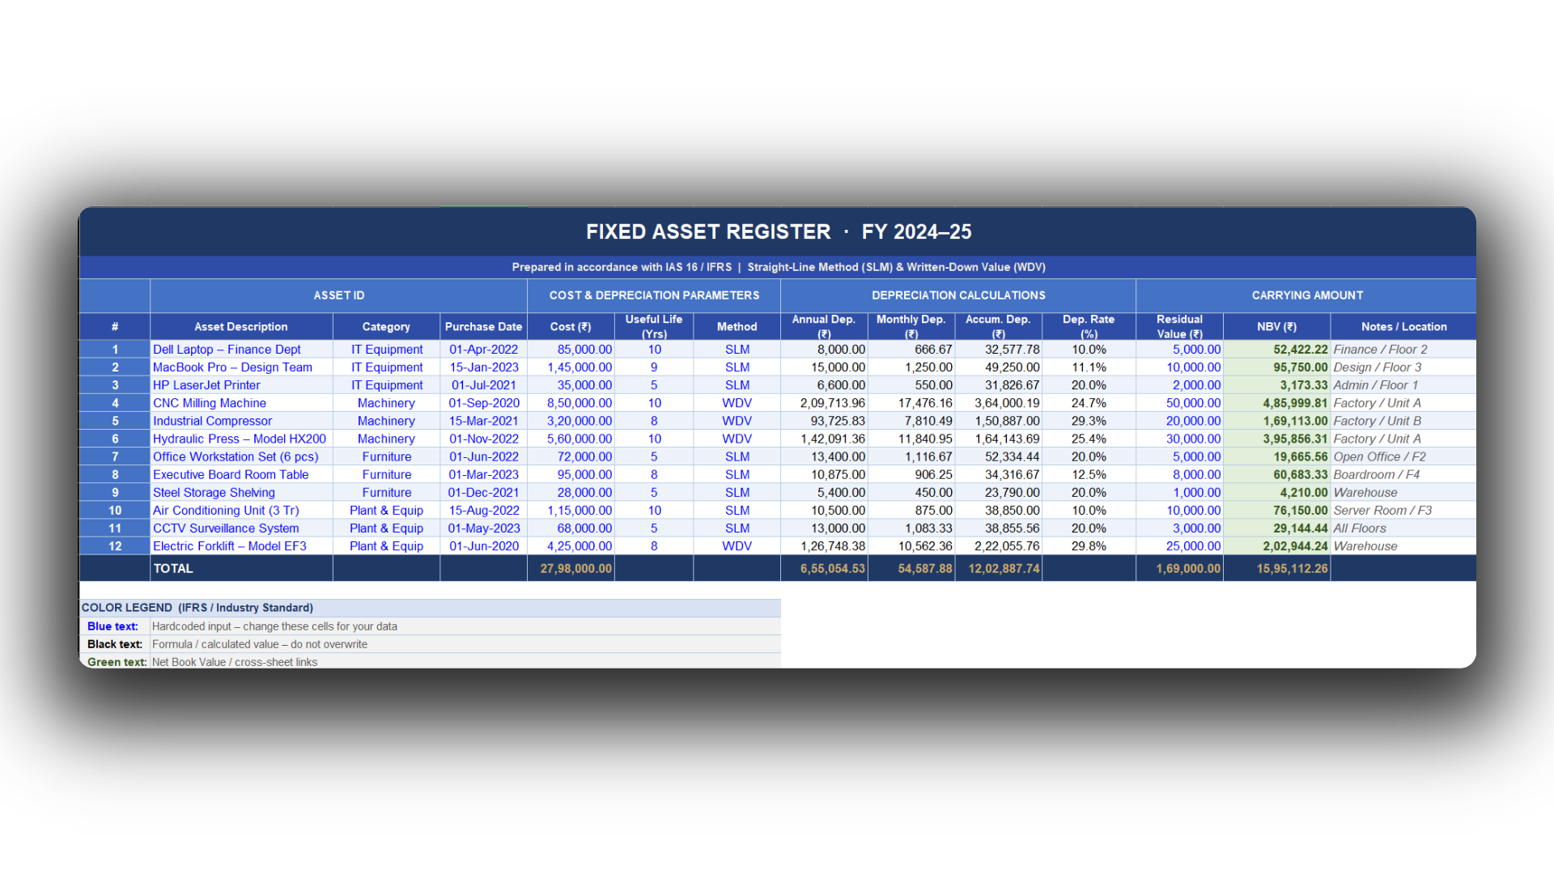Click the 'MacBook Pro – Design Team' description
The width and height of the screenshot is (1554, 874).
pyautogui.click(x=241, y=367)
